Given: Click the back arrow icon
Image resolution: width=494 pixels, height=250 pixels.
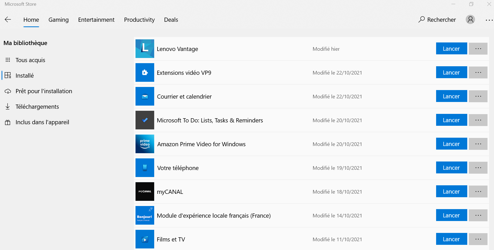Looking at the screenshot, I should (x=8, y=20).
